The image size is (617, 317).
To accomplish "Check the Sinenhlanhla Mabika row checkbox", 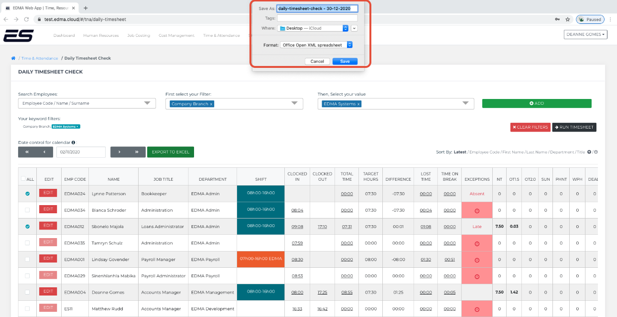I will (27, 276).
